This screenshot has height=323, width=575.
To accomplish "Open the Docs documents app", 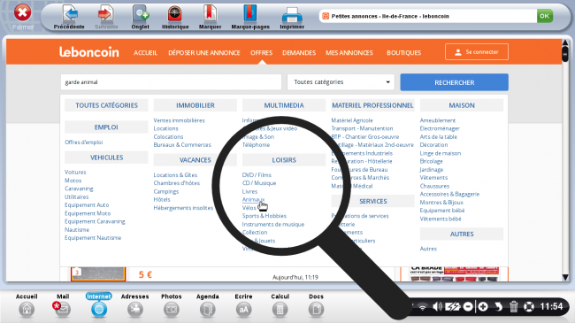I will tap(316, 305).
